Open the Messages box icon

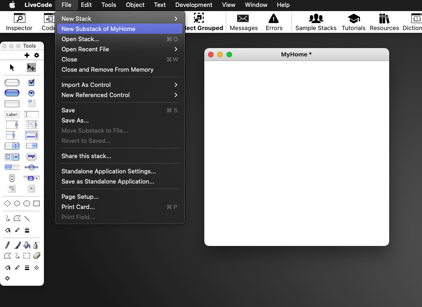coord(243,22)
